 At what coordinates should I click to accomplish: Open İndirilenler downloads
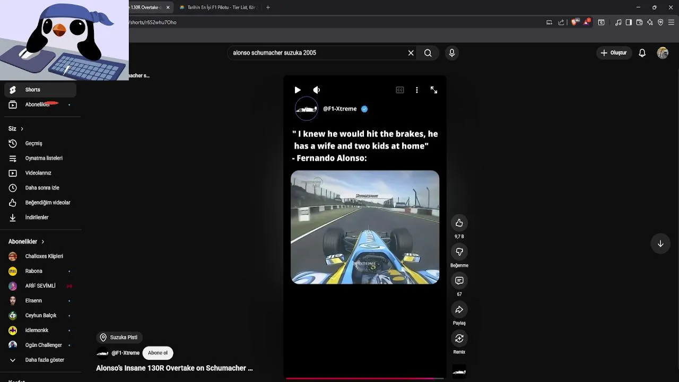pyautogui.click(x=40, y=218)
